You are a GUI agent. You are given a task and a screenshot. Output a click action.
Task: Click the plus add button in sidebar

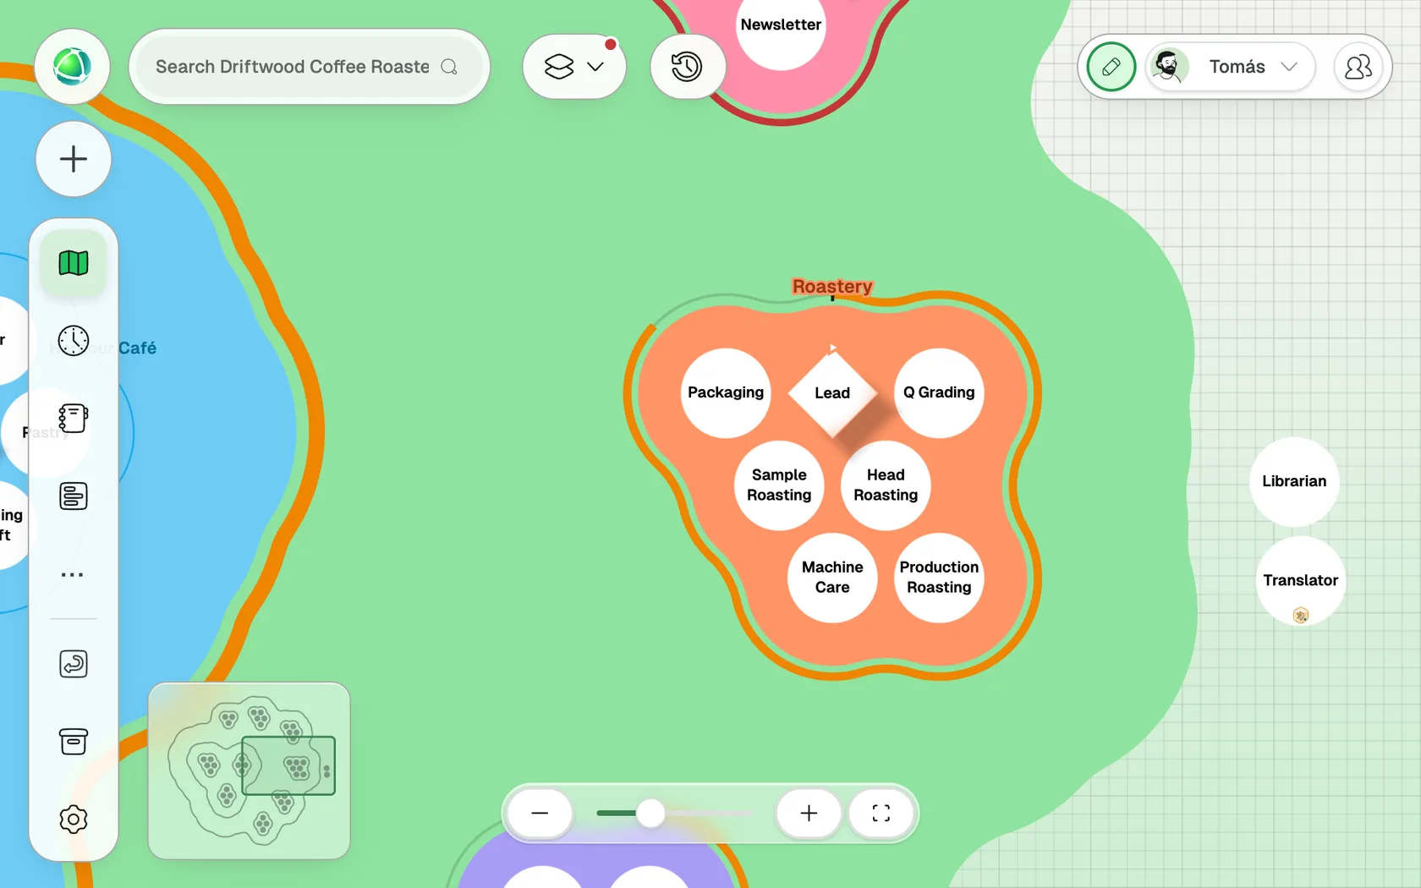pos(74,159)
